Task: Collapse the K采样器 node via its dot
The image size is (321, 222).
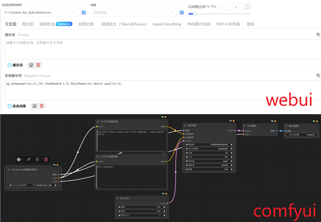Action: tap(185, 125)
